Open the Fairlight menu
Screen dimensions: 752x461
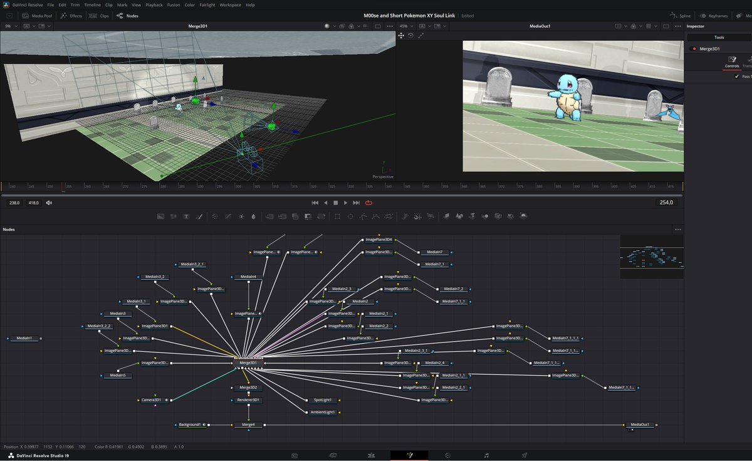click(208, 4)
